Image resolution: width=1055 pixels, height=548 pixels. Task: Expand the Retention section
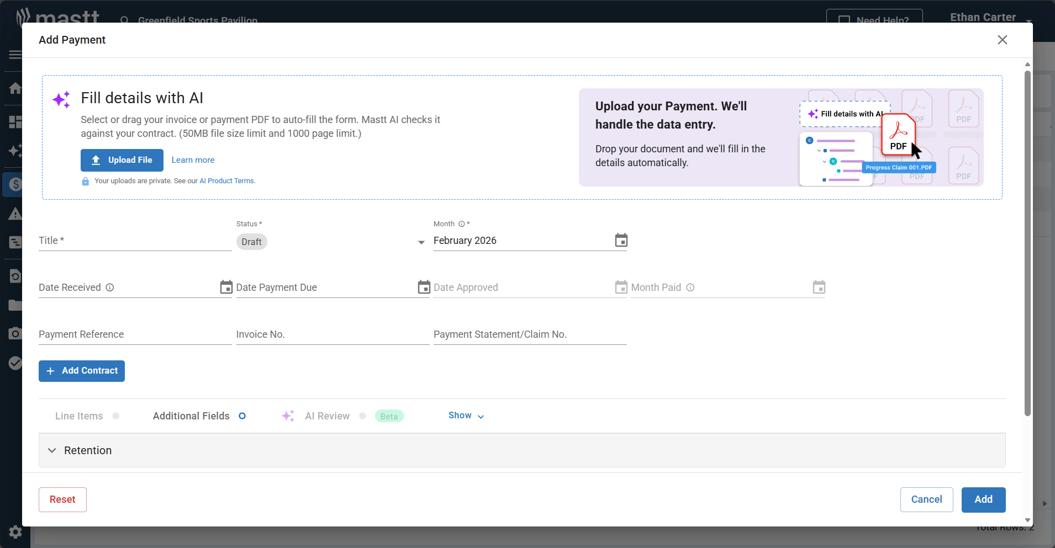tap(51, 450)
